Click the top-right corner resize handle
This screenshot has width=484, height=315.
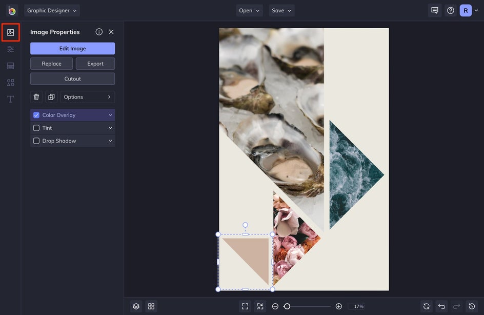coord(272,234)
